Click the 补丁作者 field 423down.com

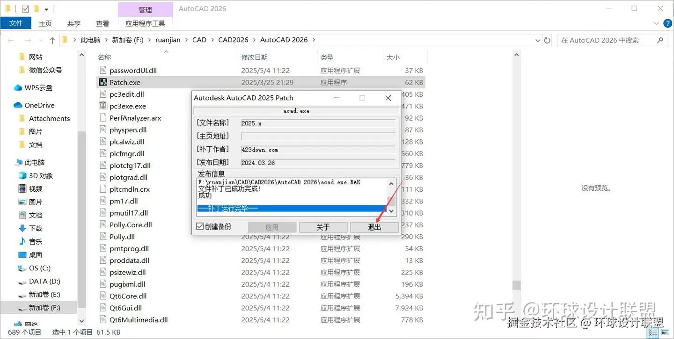(318, 150)
